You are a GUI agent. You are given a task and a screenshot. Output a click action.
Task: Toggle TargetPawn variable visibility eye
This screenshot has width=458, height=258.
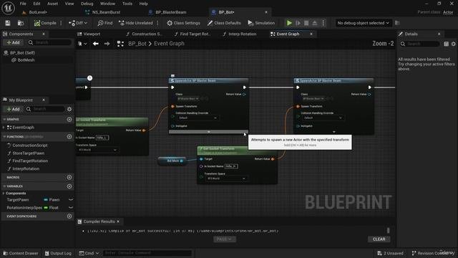[71, 199]
